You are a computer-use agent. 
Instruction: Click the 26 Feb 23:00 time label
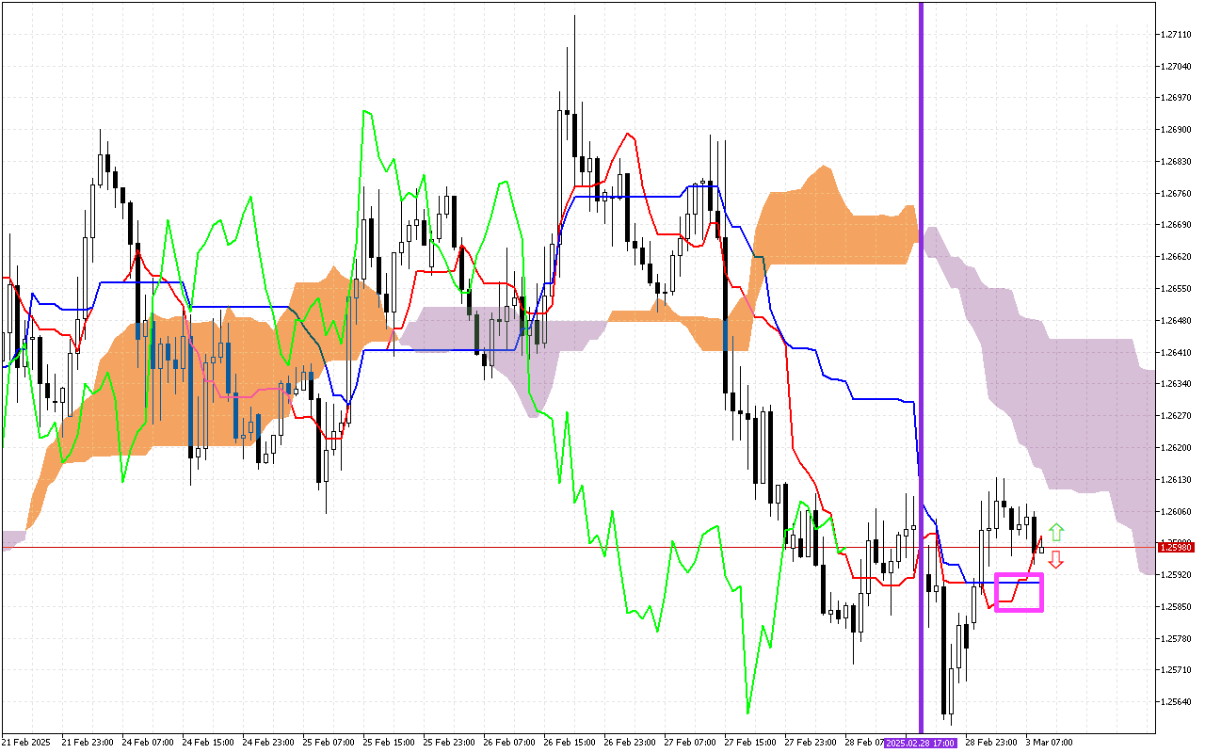(628, 743)
